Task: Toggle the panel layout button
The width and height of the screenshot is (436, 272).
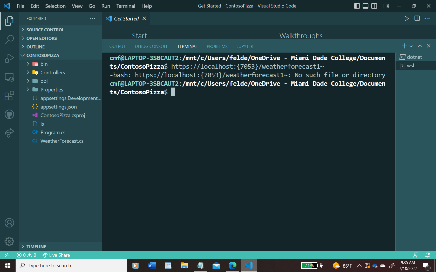Action: [x=365, y=6]
